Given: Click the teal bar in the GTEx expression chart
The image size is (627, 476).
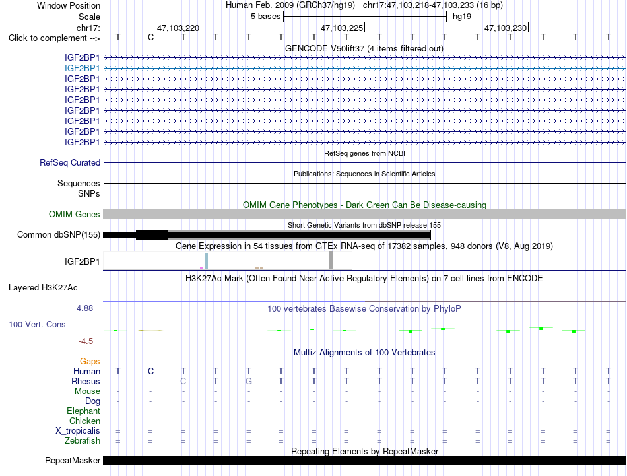Looking at the screenshot, I should coord(207,261).
